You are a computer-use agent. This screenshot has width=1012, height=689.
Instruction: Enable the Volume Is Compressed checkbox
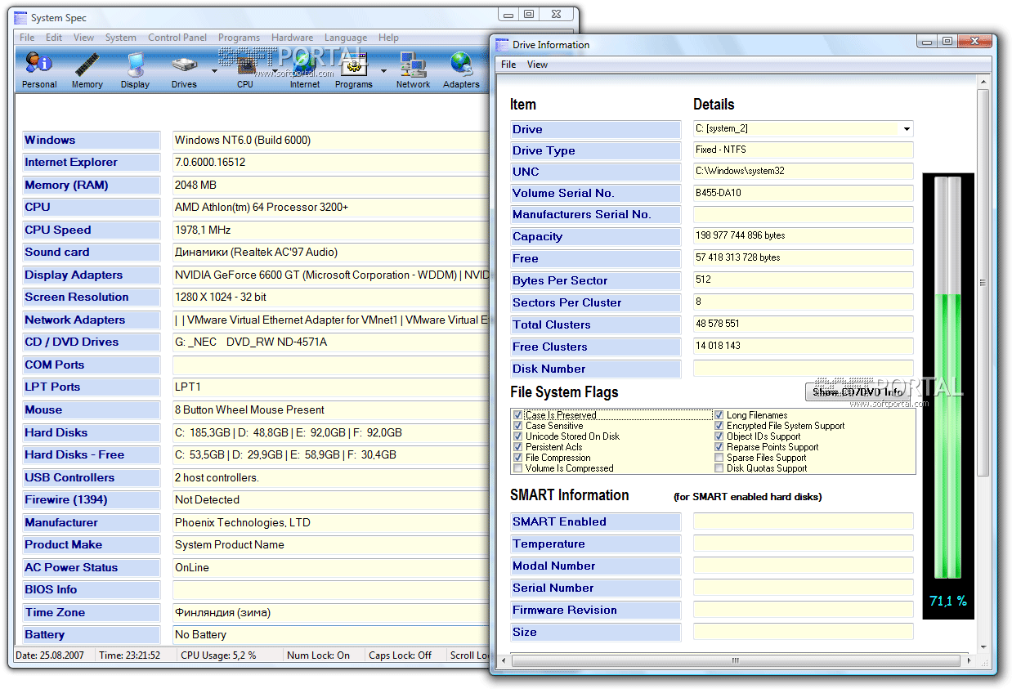517,468
